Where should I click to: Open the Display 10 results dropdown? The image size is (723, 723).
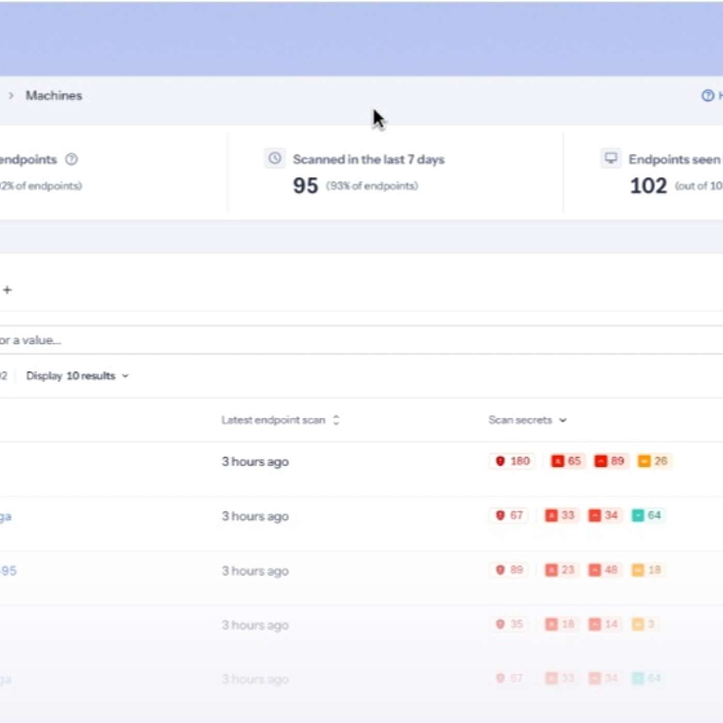click(x=77, y=376)
